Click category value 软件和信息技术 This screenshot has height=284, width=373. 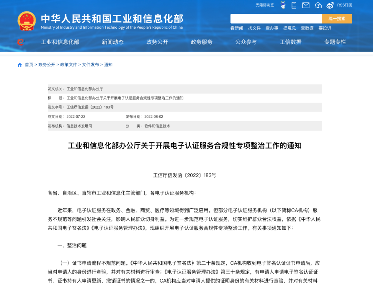point(157,126)
